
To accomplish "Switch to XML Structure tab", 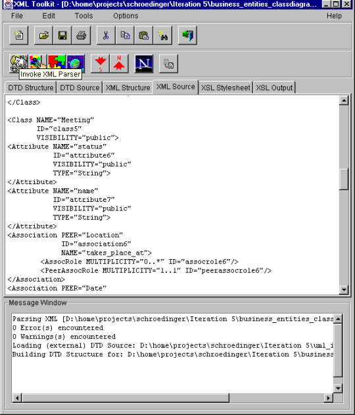I will (x=128, y=87).
